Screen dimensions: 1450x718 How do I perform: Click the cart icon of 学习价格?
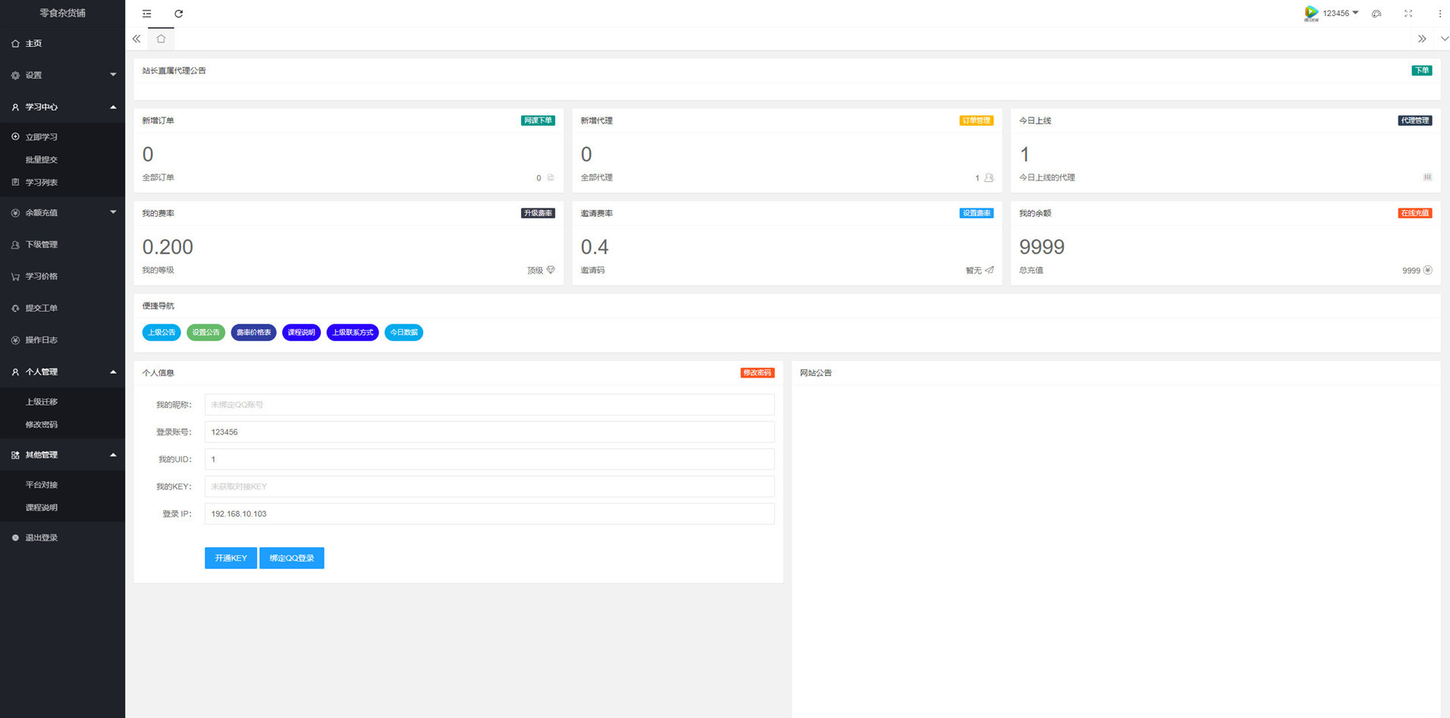click(x=15, y=277)
